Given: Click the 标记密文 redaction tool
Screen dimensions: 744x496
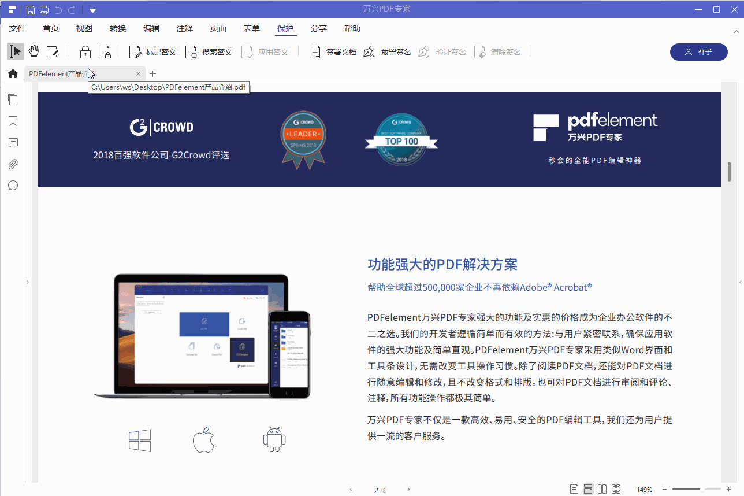Looking at the screenshot, I should pyautogui.click(x=152, y=51).
